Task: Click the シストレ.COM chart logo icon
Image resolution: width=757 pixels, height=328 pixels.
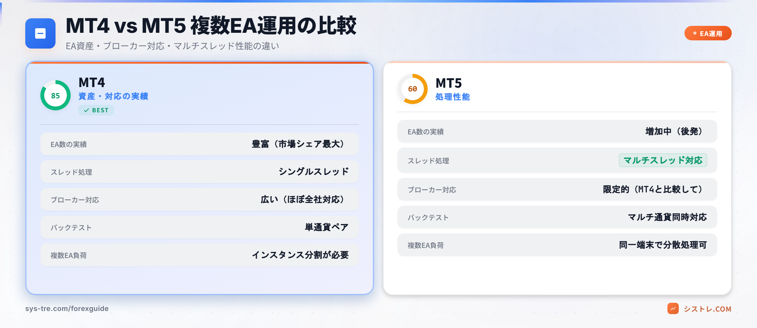Action: pyautogui.click(x=673, y=308)
